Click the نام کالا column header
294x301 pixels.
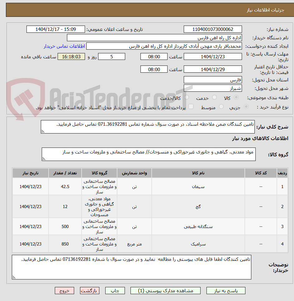pyautogui.click(x=198, y=173)
